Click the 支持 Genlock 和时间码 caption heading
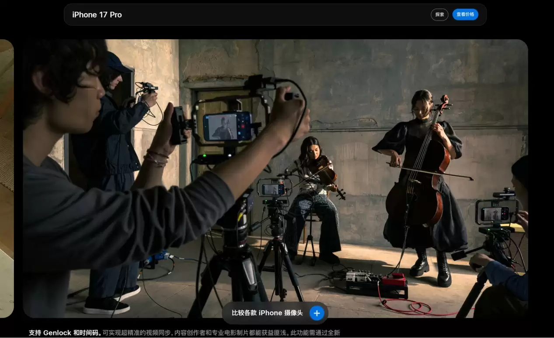 (65, 333)
